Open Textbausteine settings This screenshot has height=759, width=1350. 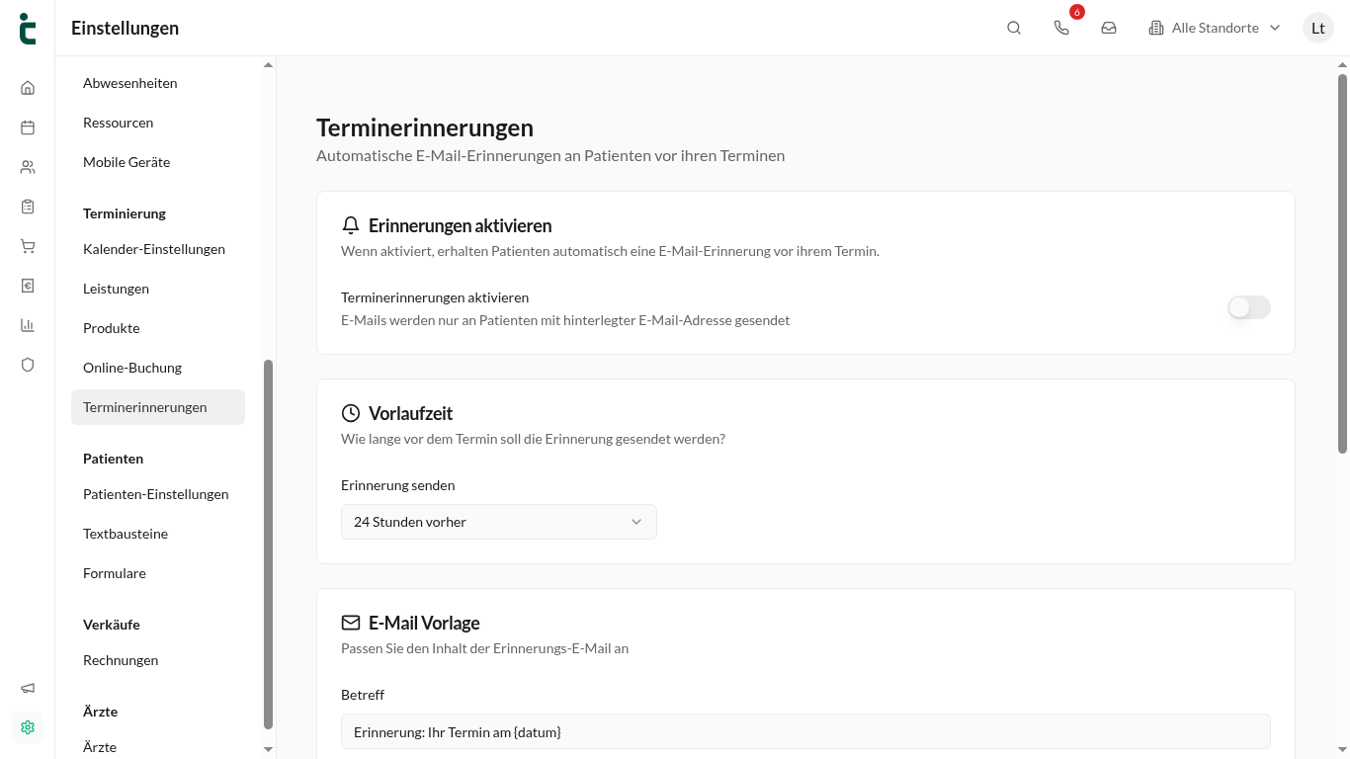158,534
